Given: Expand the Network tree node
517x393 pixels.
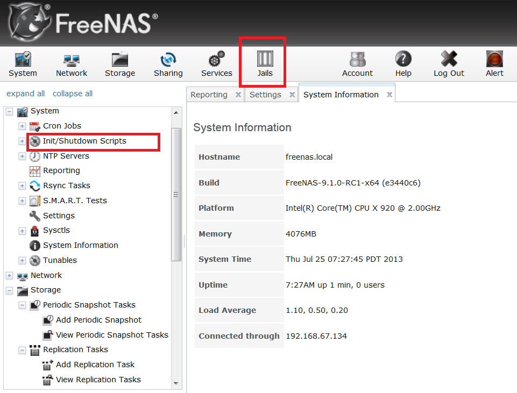Looking at the screenshot, I should point(9,275).
